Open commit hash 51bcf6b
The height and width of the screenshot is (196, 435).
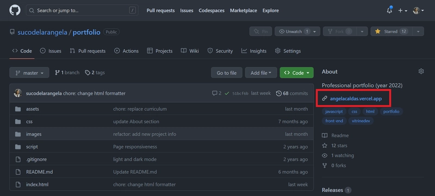(240, 94)
